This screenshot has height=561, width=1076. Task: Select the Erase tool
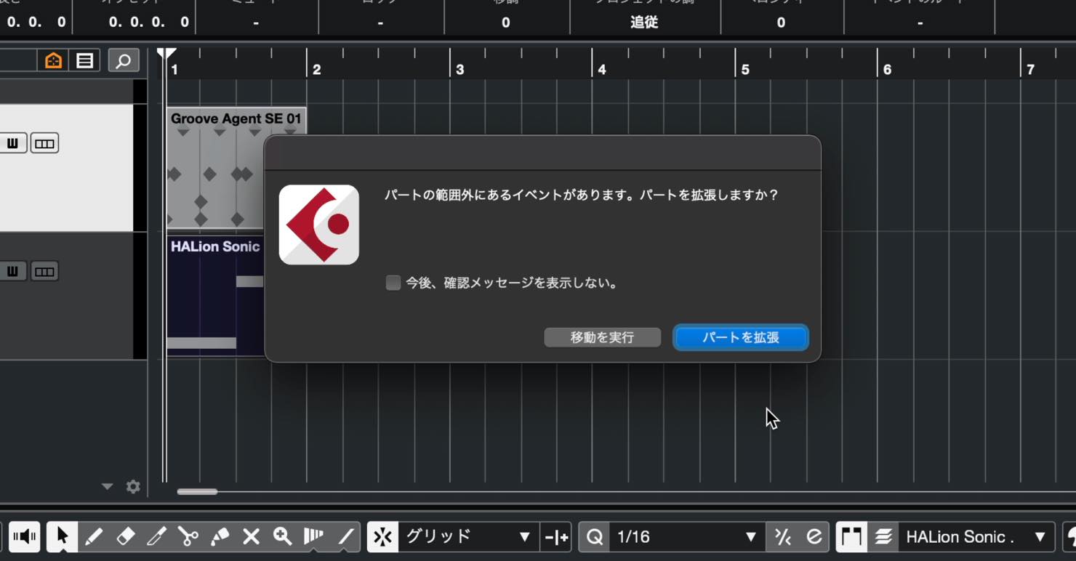(125, 537)
